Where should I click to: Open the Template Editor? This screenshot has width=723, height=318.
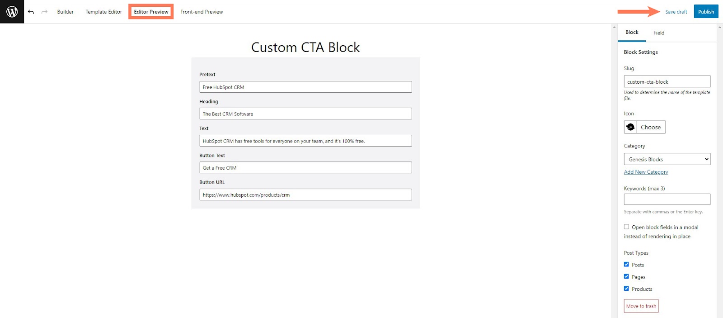[103, 12]
